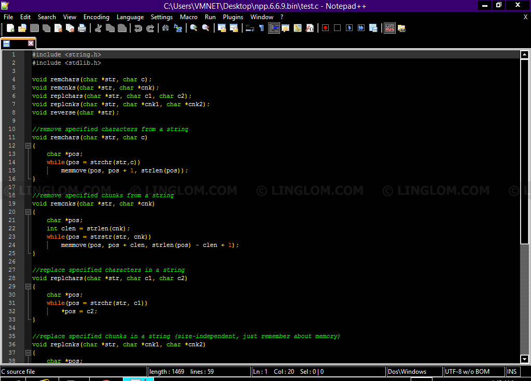
Task: Toggle INS mode in status bar
Action: click(512, 372)
